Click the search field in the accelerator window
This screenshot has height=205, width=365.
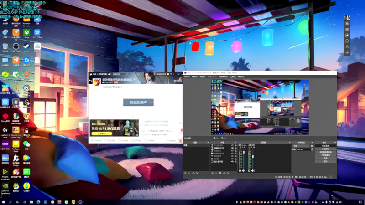[x=120, y=74]
